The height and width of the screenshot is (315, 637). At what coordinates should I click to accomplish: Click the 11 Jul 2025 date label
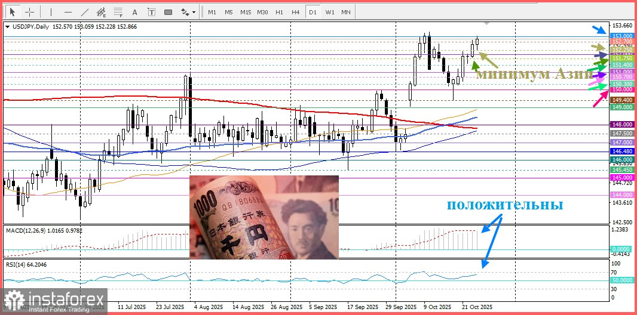coord(131,307)
